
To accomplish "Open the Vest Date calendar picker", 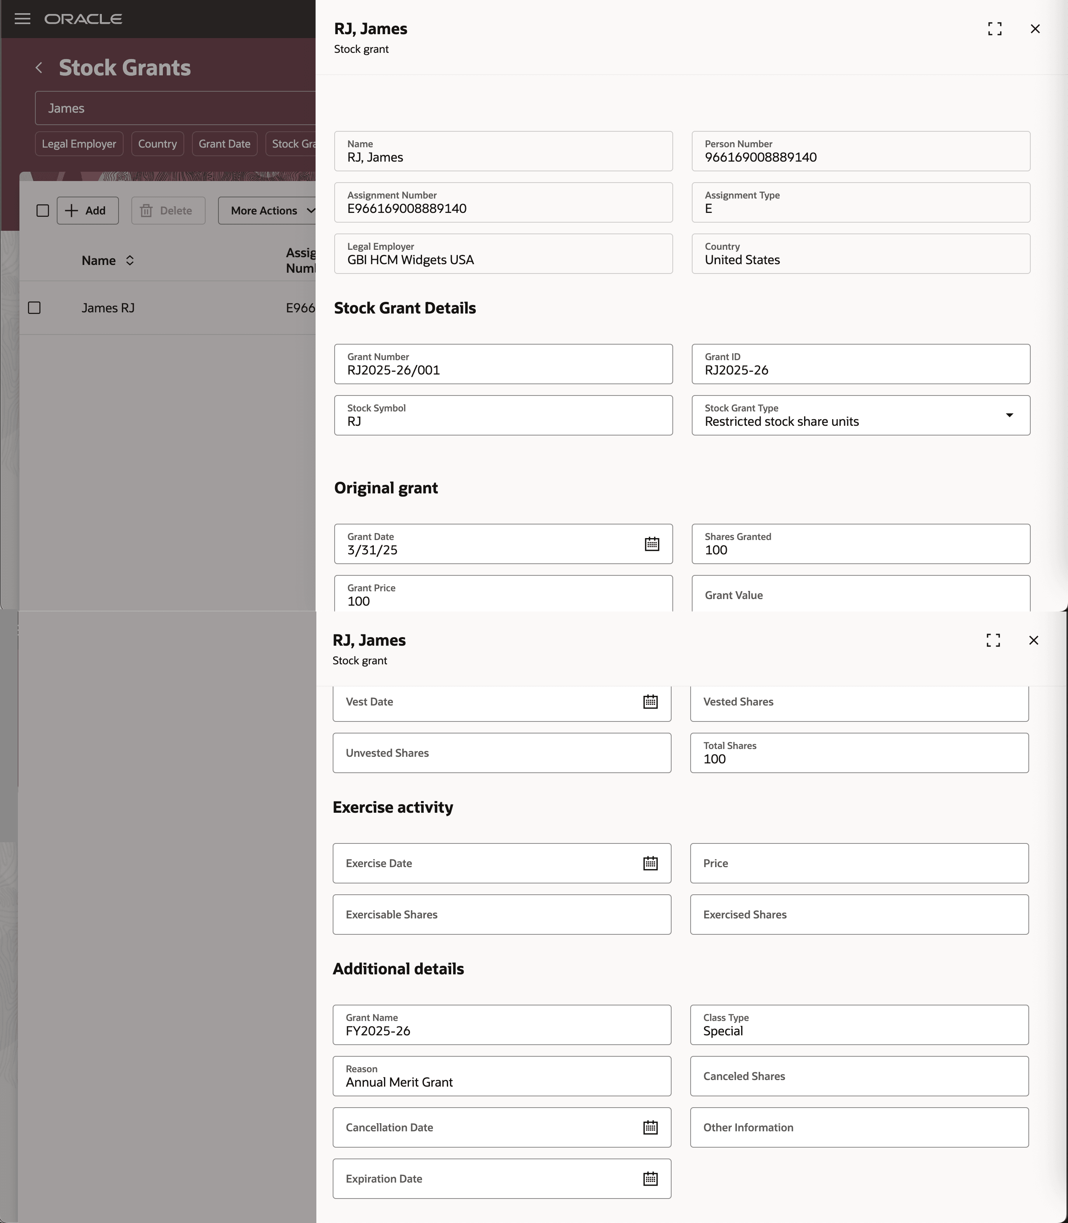I will click(x=650, y=702).
